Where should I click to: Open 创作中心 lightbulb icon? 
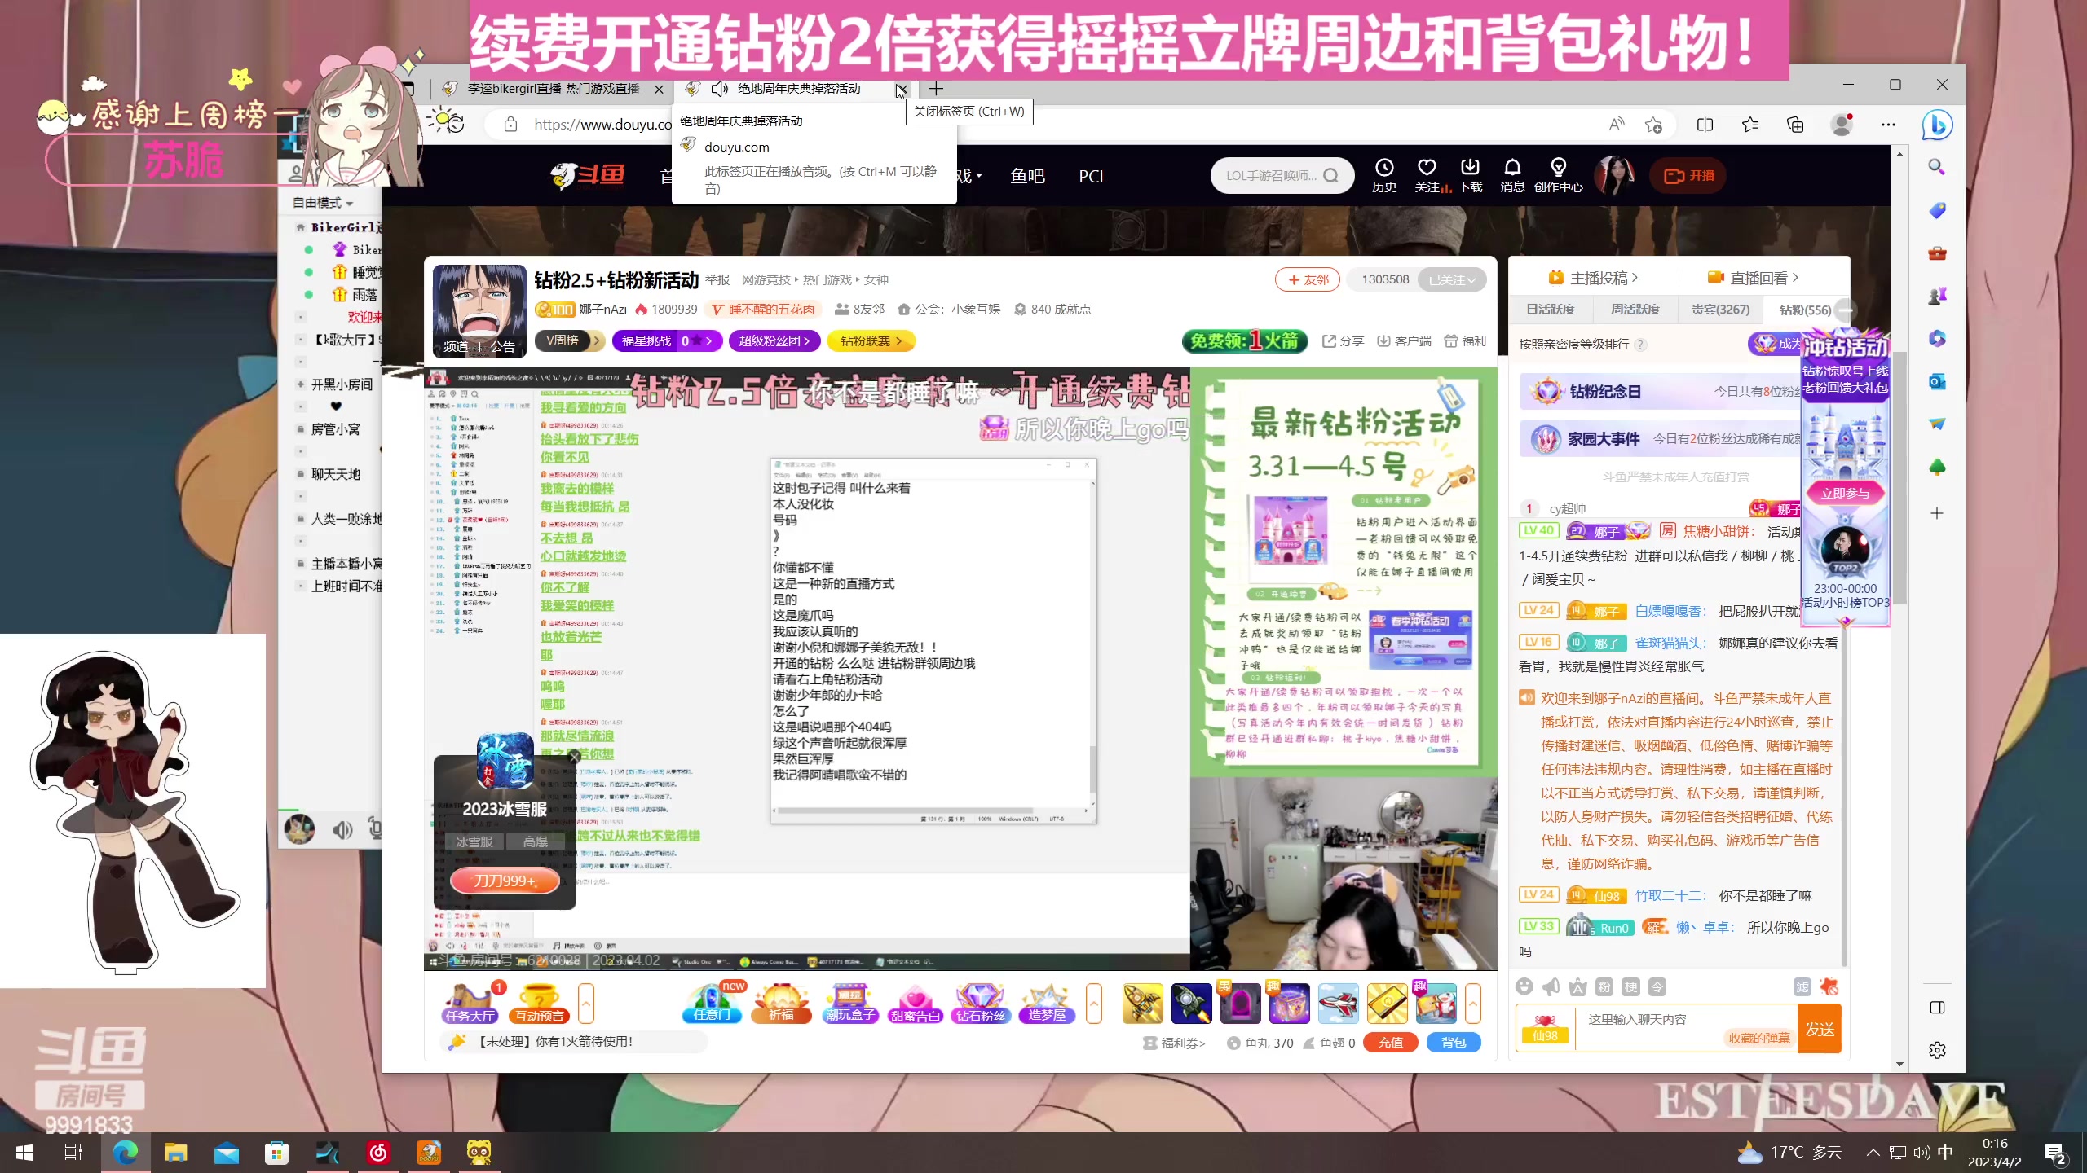(1558, 175)
